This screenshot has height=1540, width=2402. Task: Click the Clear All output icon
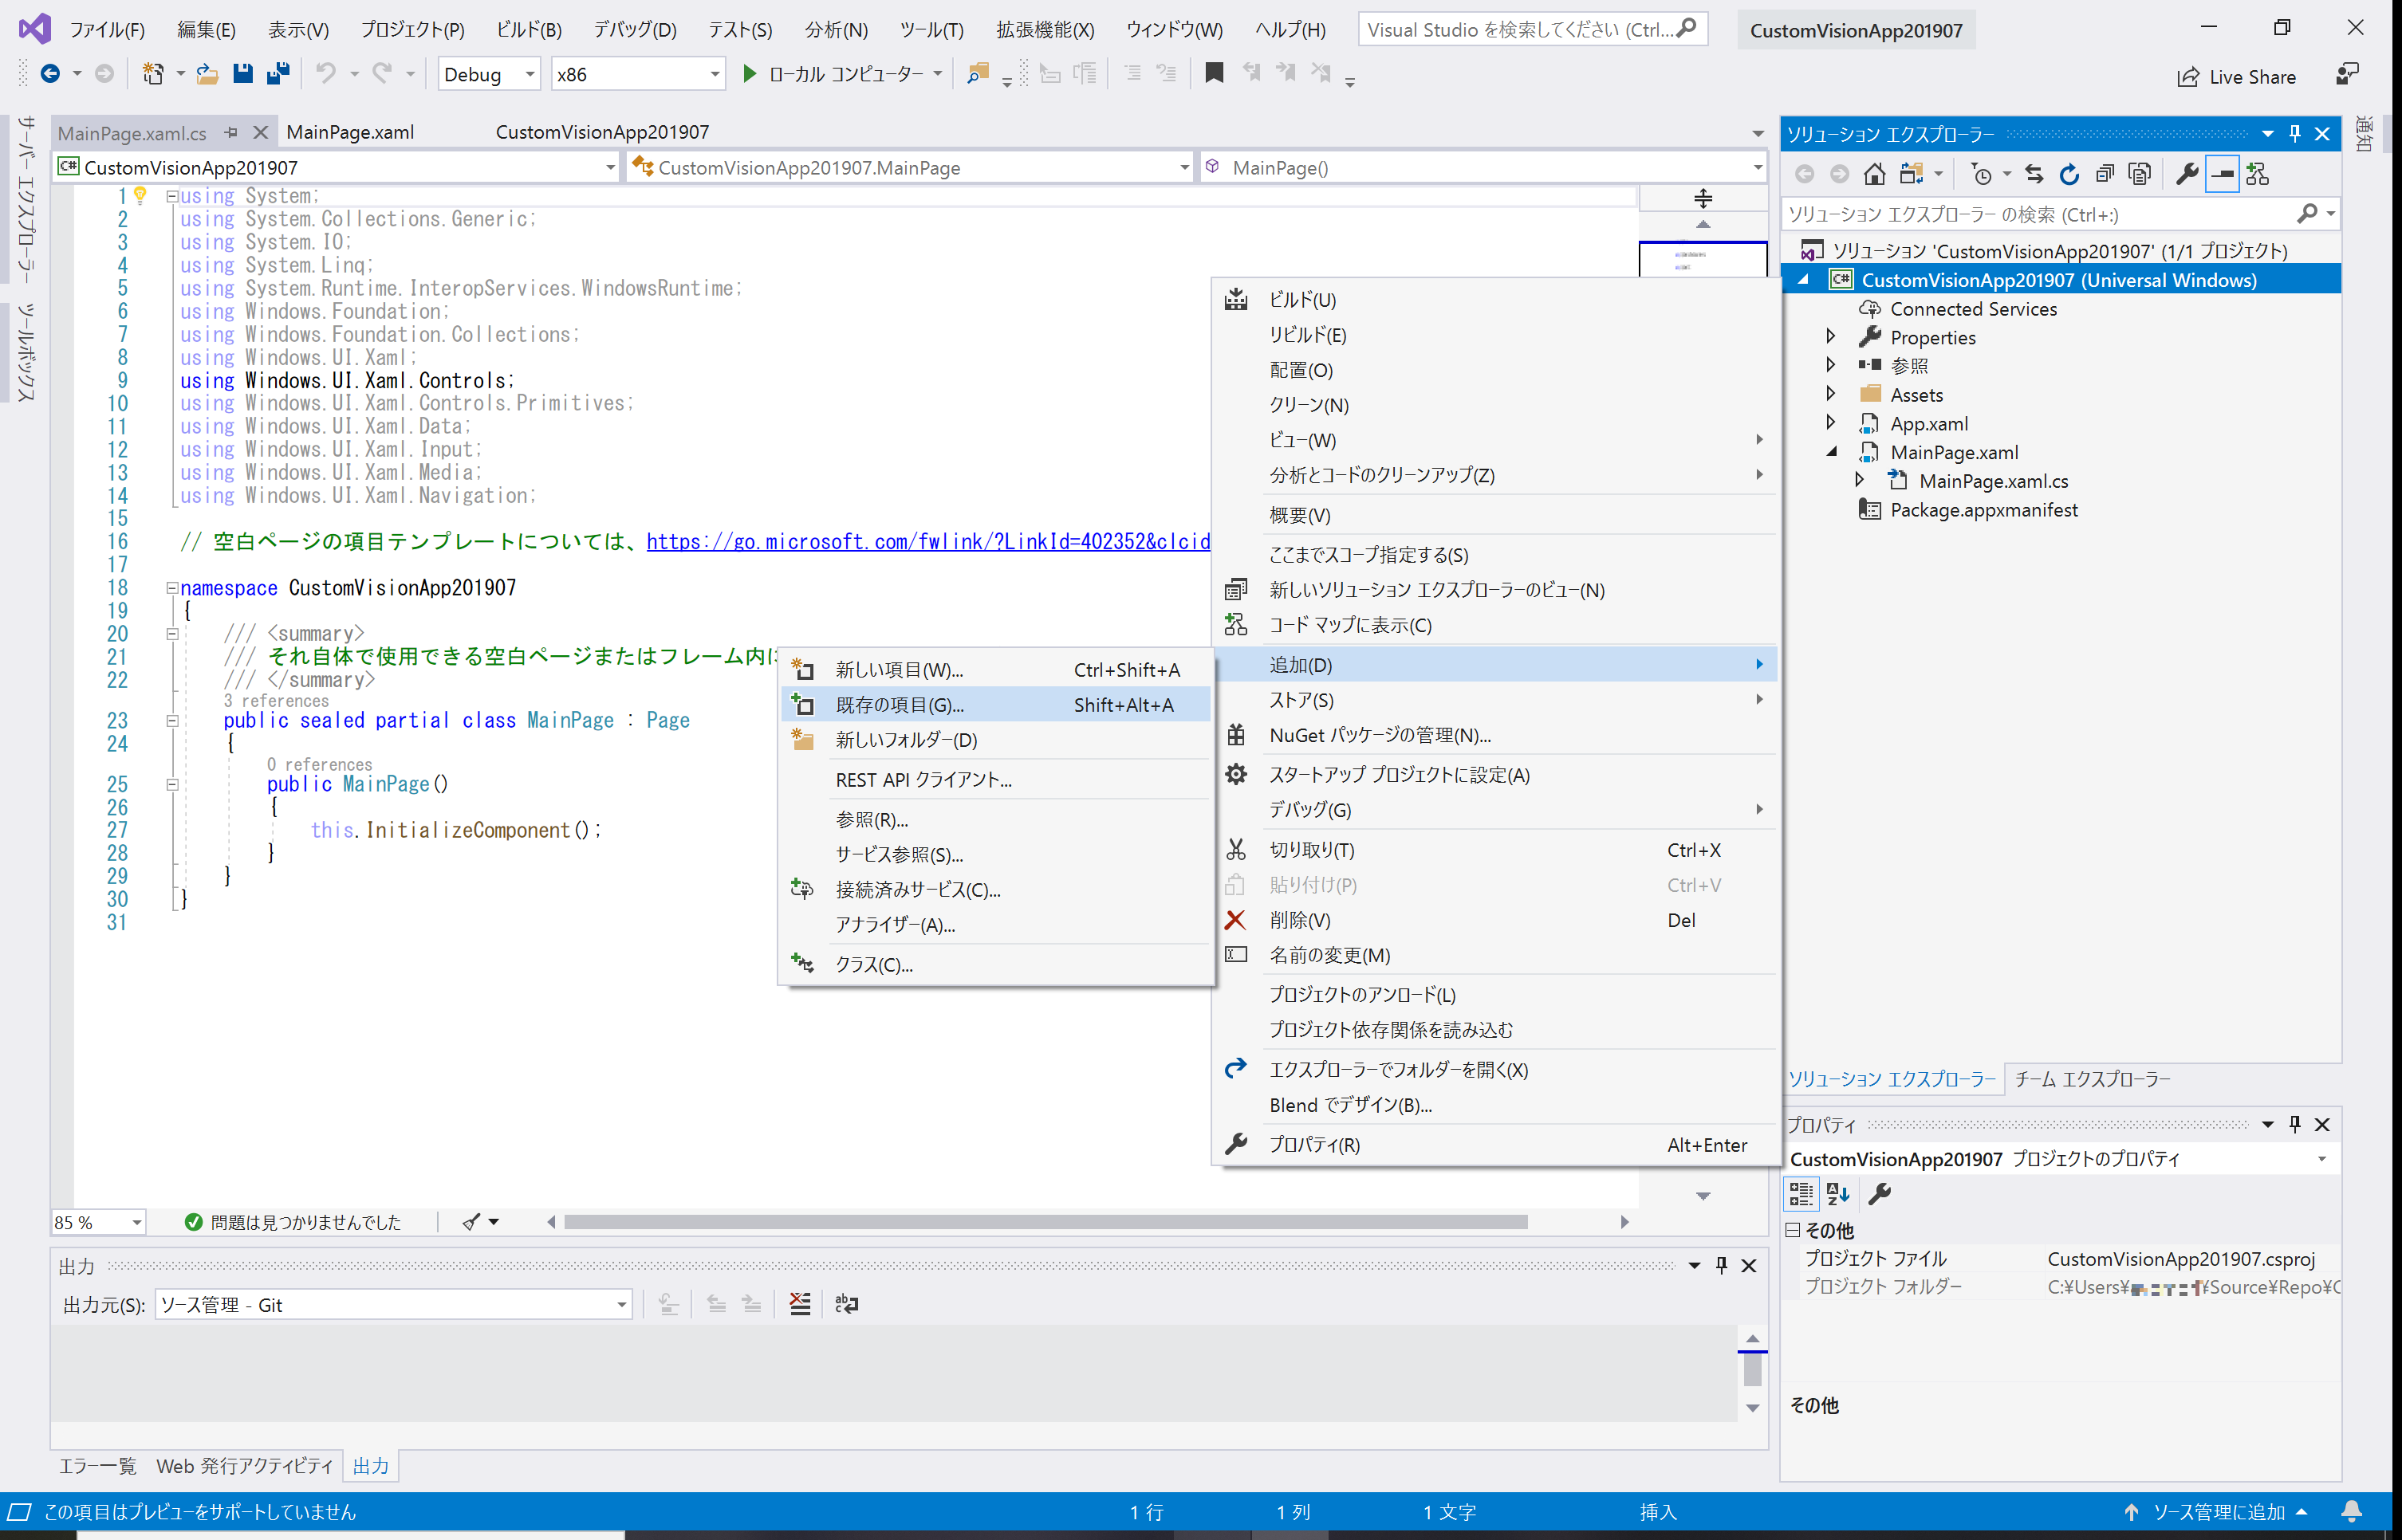pos(799,1304)
